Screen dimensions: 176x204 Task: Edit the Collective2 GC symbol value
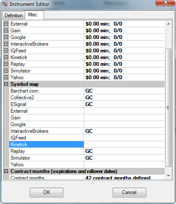(x=124, y=98)
